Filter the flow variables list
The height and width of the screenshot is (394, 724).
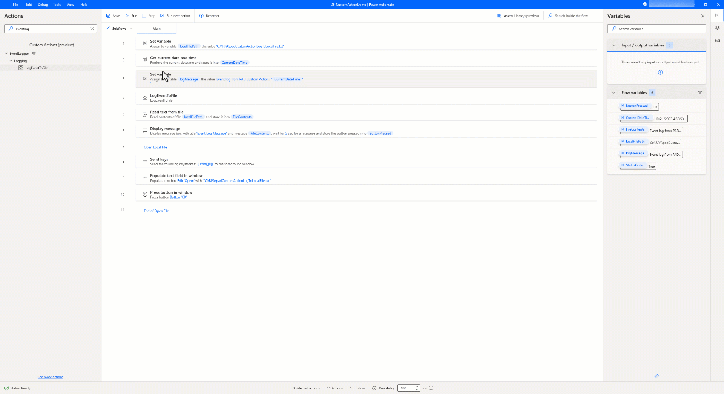point(700,92)
